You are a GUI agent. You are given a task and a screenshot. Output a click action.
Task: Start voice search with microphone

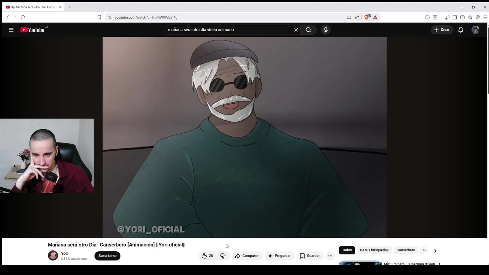click(325, 30)
